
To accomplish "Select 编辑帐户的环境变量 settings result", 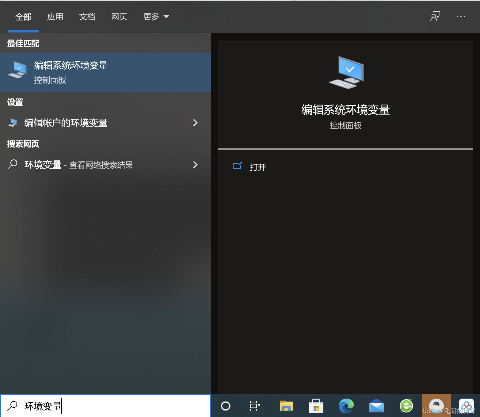I will pyautogui.click(x=105, y=123).
